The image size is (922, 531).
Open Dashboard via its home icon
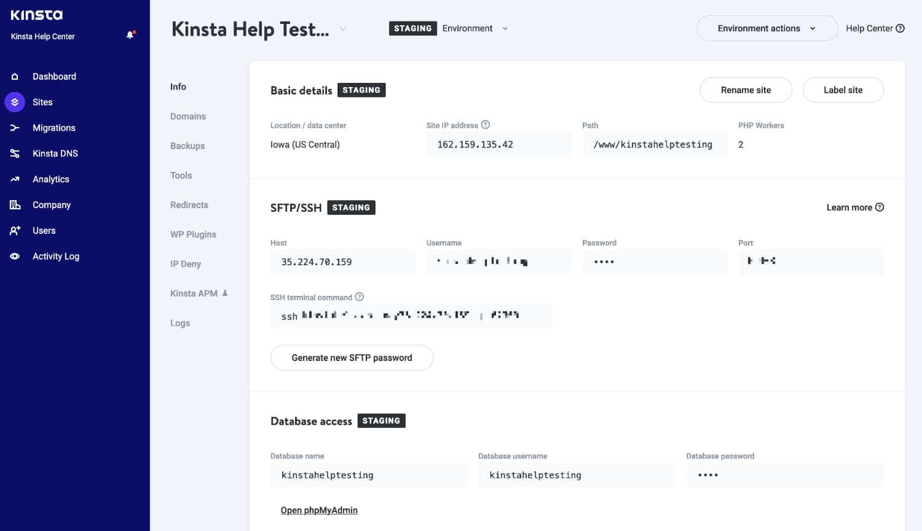tap(15, 77)
